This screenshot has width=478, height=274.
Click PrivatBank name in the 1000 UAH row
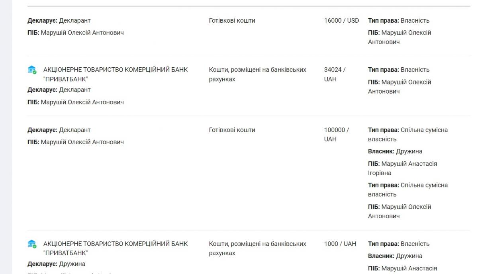tap(116, 248)
